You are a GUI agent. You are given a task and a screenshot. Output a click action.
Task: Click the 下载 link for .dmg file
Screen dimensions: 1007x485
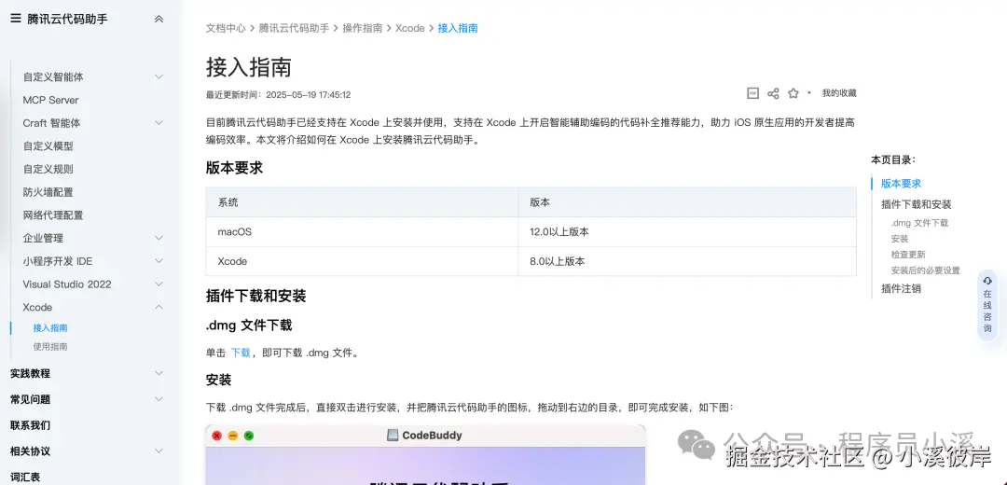[x=241, y=353]
